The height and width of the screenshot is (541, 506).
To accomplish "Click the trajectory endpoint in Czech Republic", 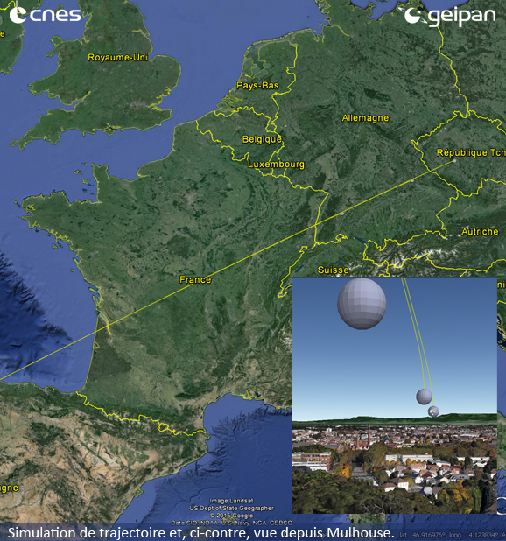I will click(454, 161).
